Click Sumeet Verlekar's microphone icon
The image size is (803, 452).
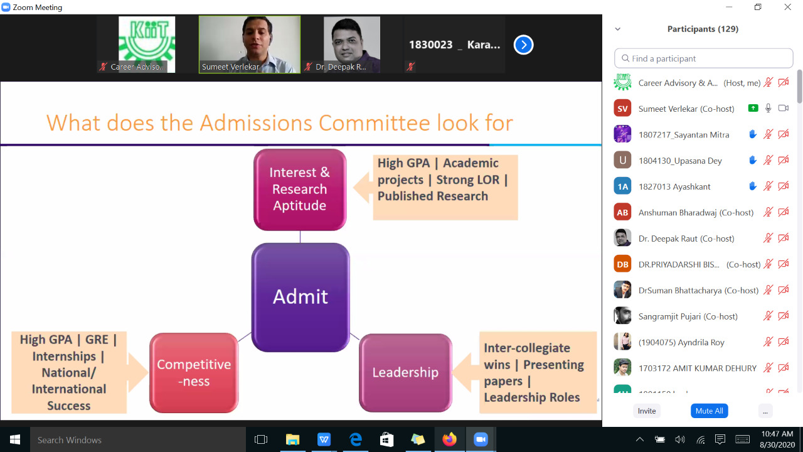pos(768,109)
